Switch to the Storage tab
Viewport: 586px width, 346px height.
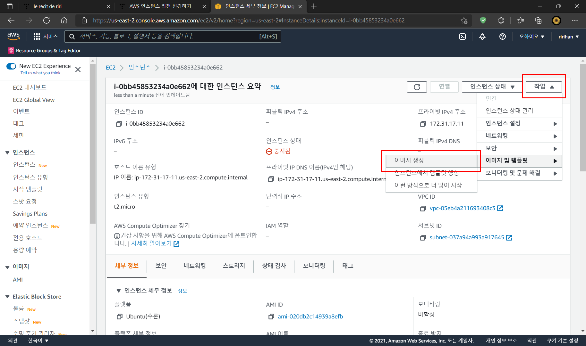(234, 266)
